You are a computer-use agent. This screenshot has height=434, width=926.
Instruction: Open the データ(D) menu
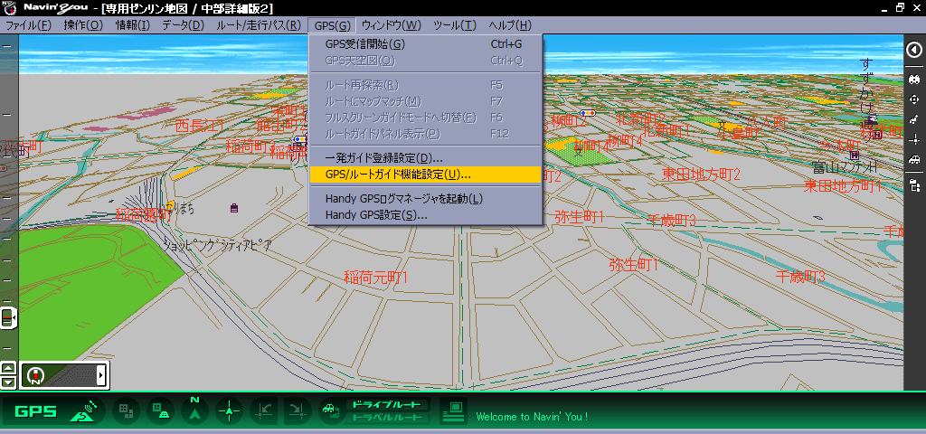183,25
